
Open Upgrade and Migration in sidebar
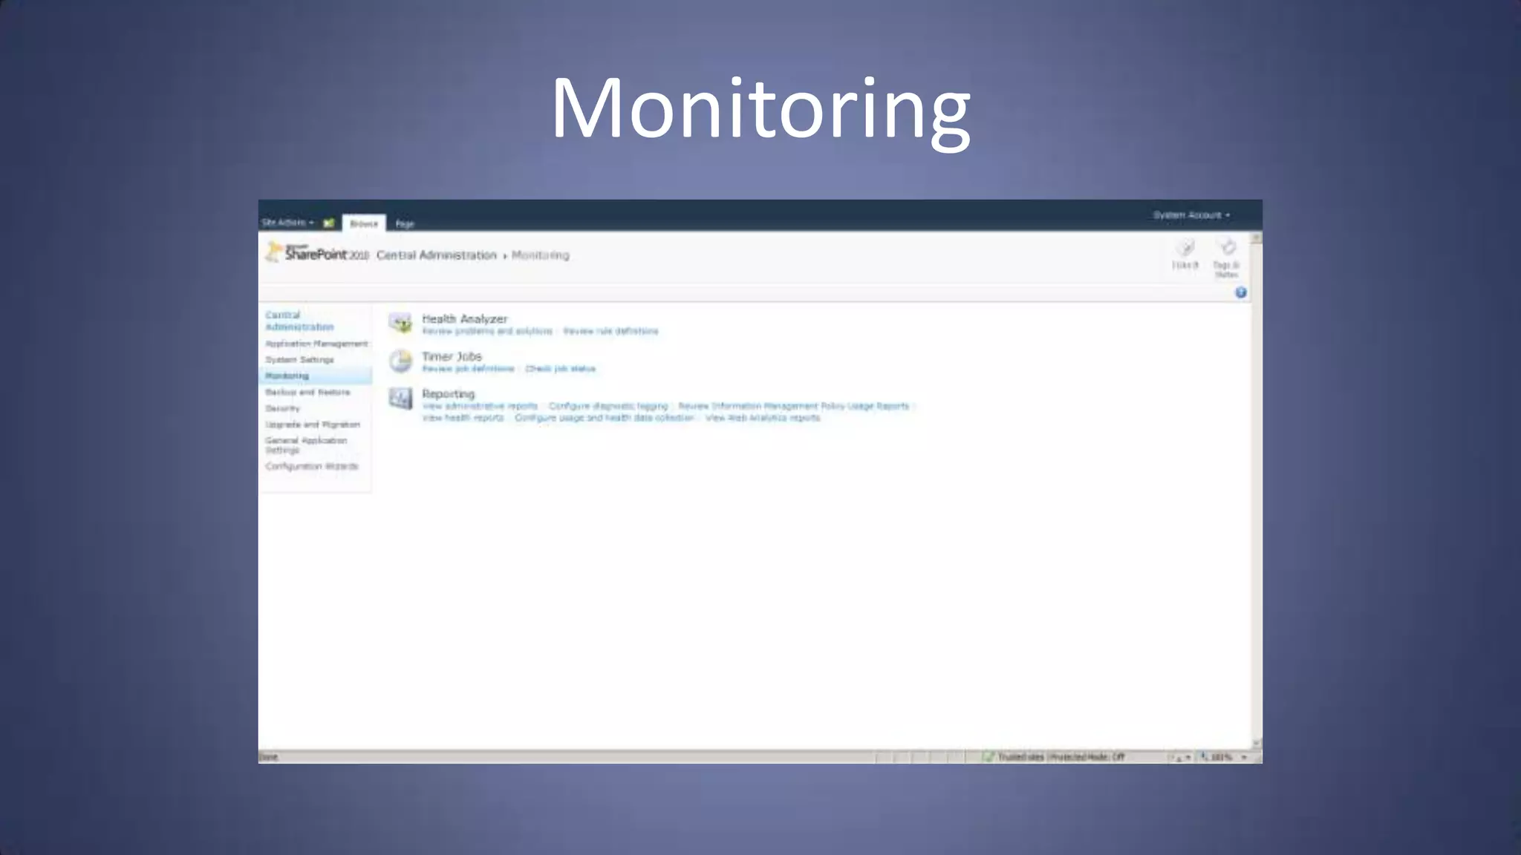click(x=313, y=425)
